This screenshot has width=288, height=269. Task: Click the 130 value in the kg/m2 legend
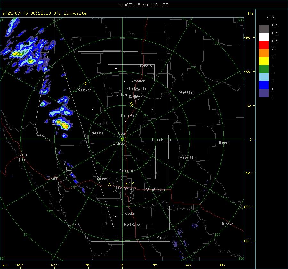pos(274,33)
